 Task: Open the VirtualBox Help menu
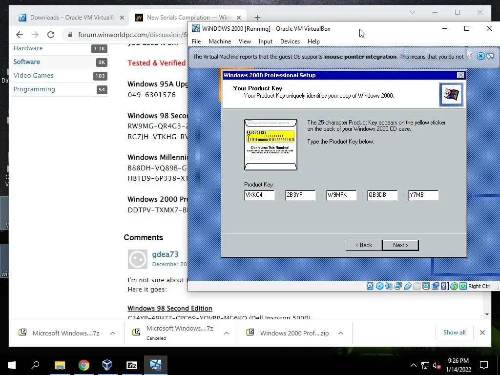[x=313, y=42]
